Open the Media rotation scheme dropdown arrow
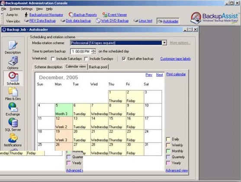 pyautogui.click(x=164, y=43)
